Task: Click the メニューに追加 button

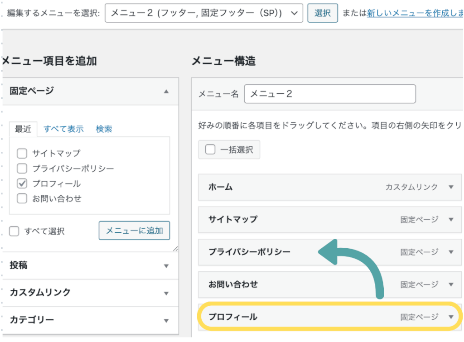Action: pyautogui.click(x=134, y=231)
